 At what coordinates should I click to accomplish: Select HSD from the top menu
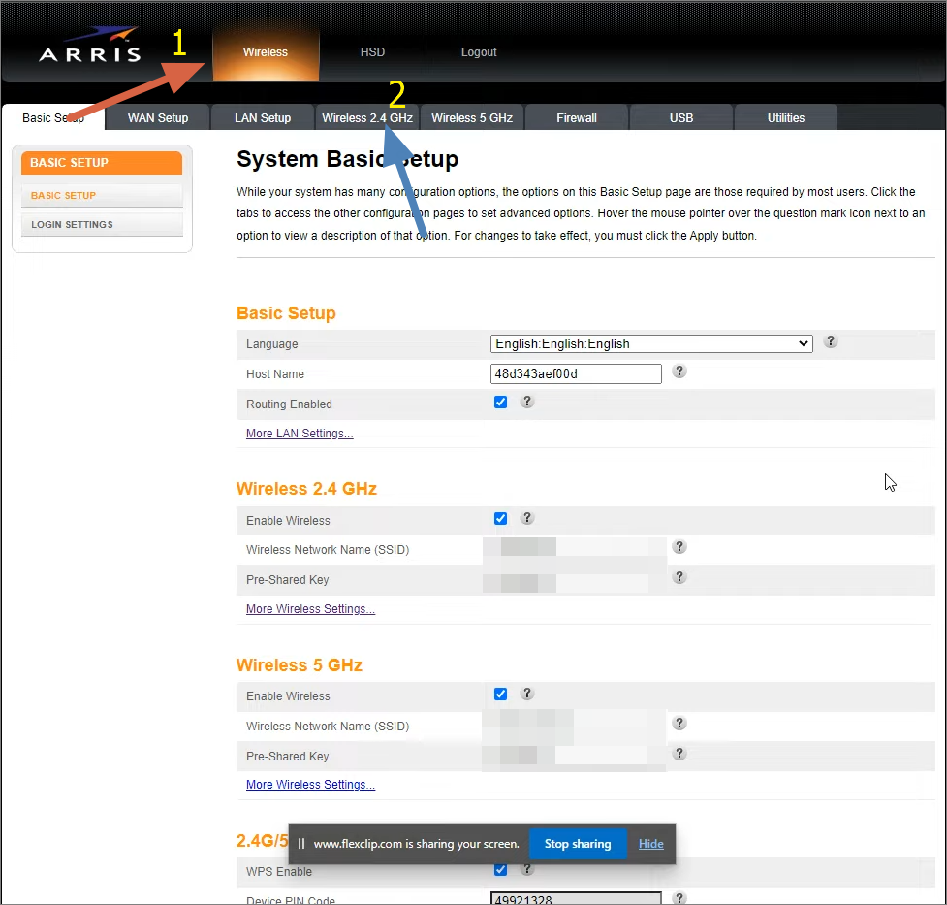tap(372, 52)
